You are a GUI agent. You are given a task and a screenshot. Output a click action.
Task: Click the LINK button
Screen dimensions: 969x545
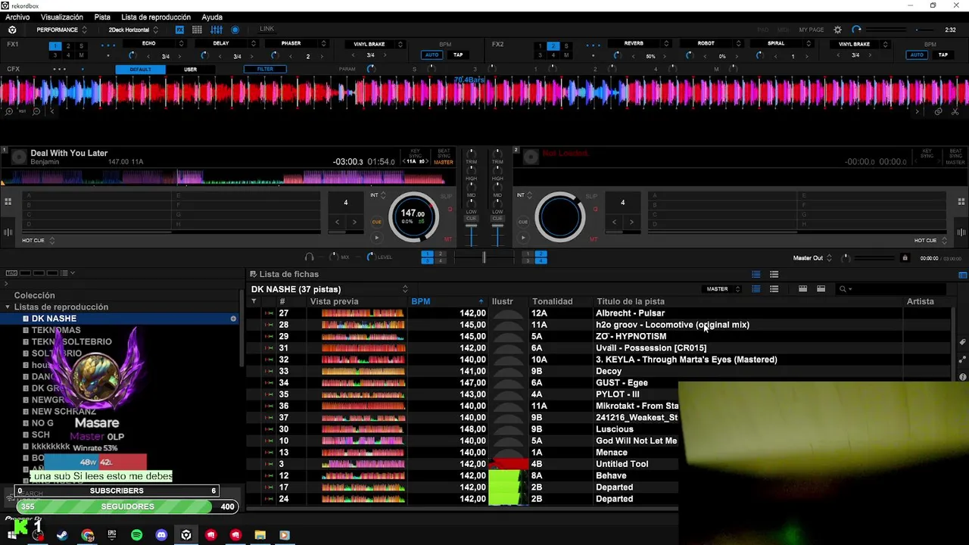click(267, 29)
